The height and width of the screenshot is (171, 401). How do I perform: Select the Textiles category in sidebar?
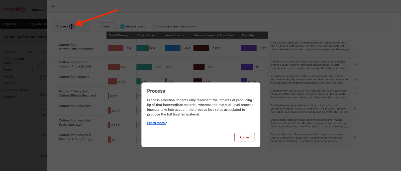9,52
